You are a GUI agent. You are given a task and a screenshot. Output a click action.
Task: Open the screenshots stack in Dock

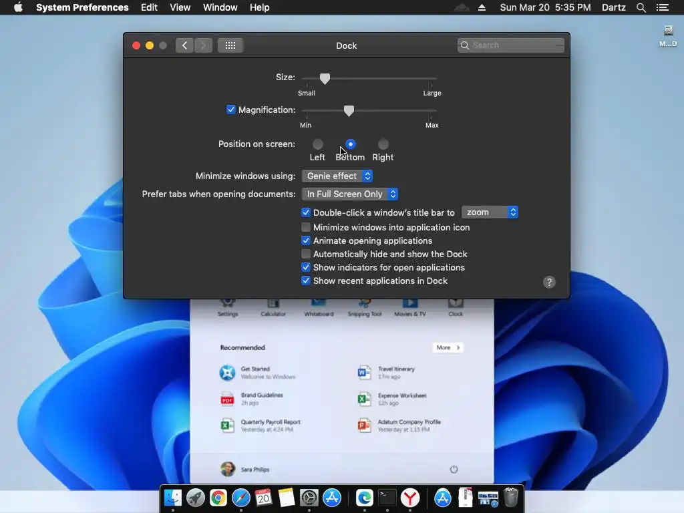(488, 498)
